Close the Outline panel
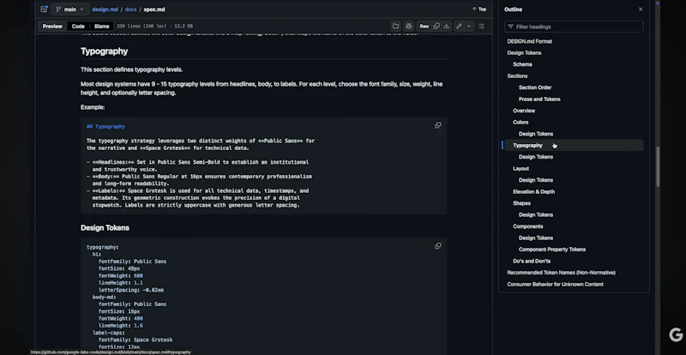This screenshot has width=686, height=355. pyautogui.click(x=641, y=9)
